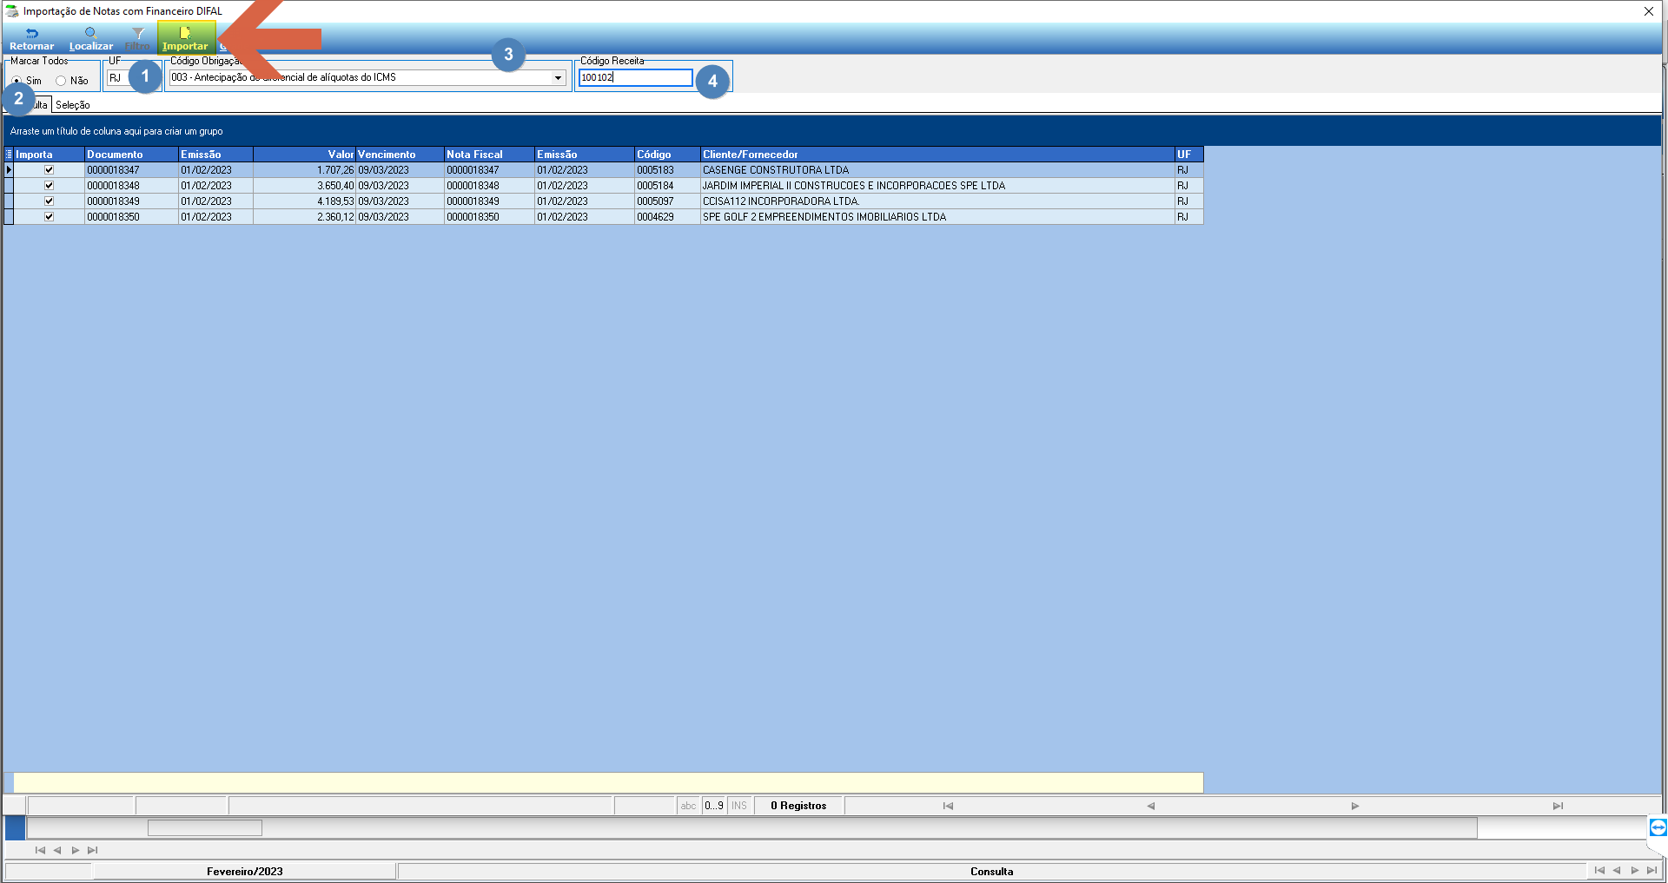1668x883 pixels.
Task: Open the Localizar search tool
Action: click(x=90, y=39)
